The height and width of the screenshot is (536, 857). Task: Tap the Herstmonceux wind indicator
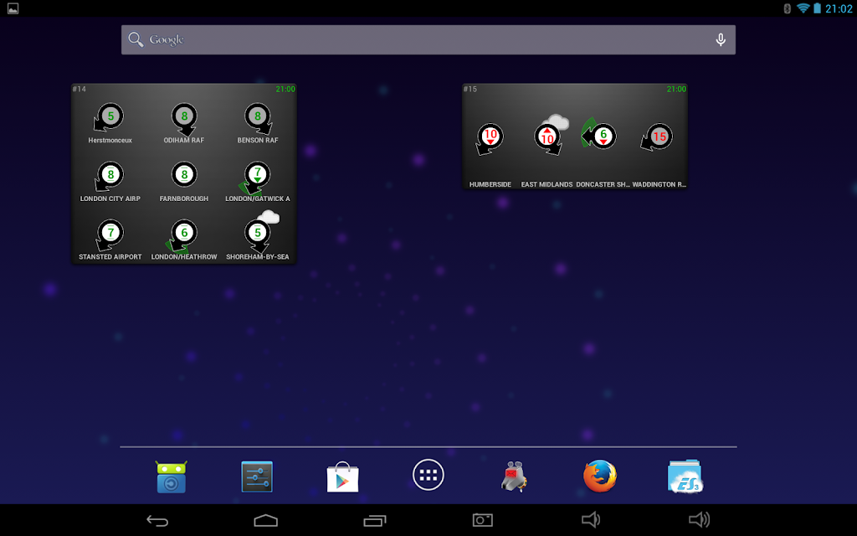pyautogui.click(x=110, y=117)
